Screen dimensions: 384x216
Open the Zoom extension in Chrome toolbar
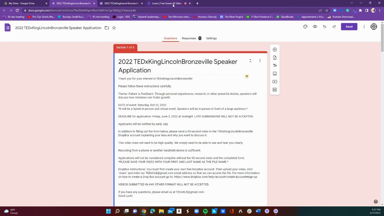click(x=335, y=10)
